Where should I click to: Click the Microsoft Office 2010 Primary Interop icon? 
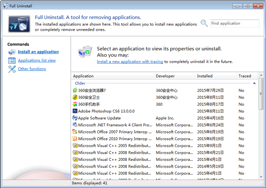[75, 139]
